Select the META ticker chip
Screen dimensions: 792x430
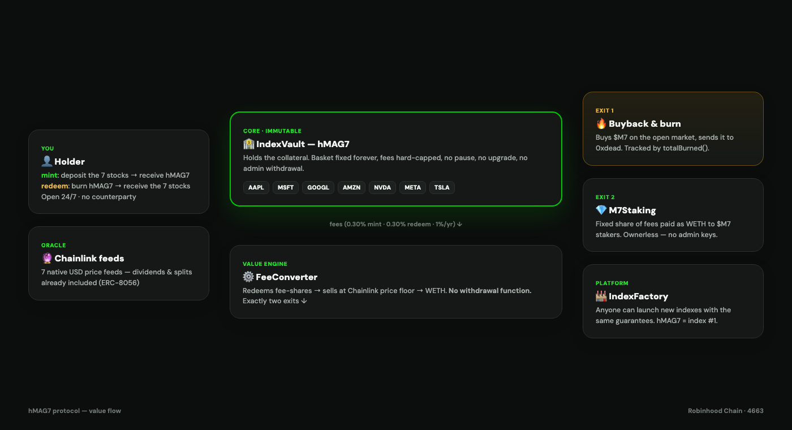coord(413,187)
